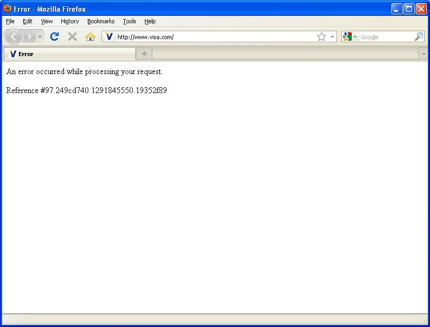Go to the Home page
Viewport: 430px width, 327px height.
click(x=90, y=37)
